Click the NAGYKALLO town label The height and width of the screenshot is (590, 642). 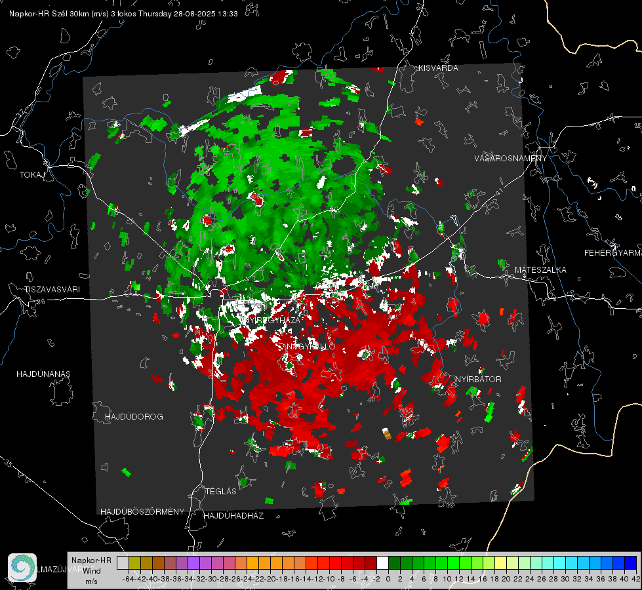coord(311,347)
